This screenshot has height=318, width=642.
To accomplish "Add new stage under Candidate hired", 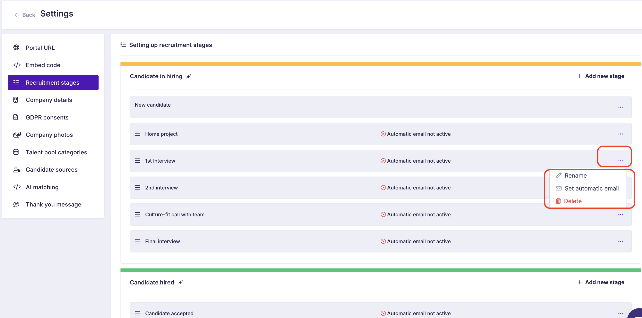I will click(x=601, y=282).
